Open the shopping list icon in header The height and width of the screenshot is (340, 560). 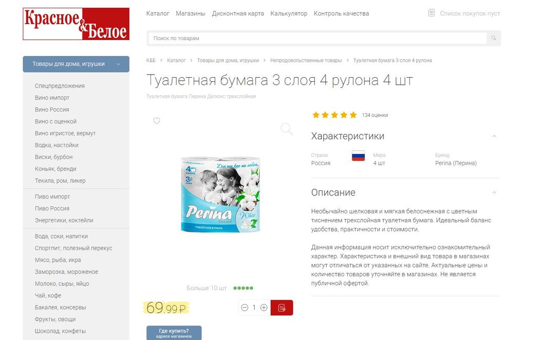point(431,13)
